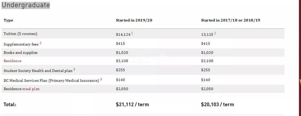Click the Books and supplies row label

[21, 53]
